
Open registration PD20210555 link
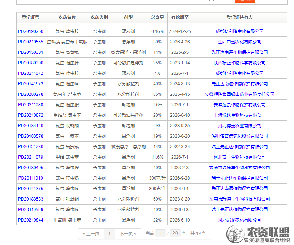coord(31,42)
